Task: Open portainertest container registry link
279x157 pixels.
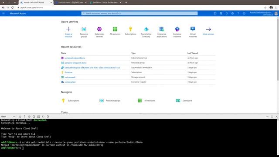Action: tap(70, 82)
